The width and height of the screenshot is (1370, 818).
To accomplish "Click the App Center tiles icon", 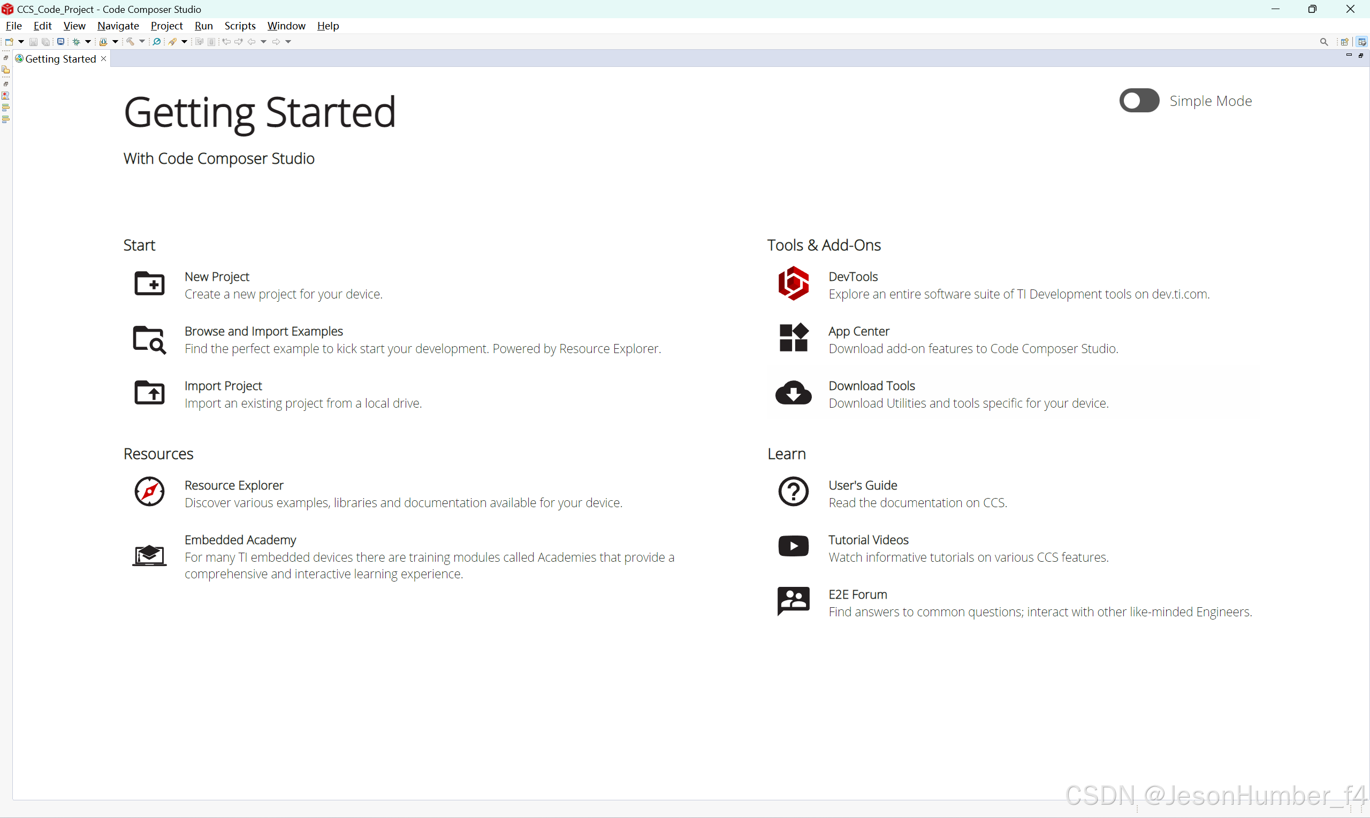I will pyautogui.click(x=793, y=338).
